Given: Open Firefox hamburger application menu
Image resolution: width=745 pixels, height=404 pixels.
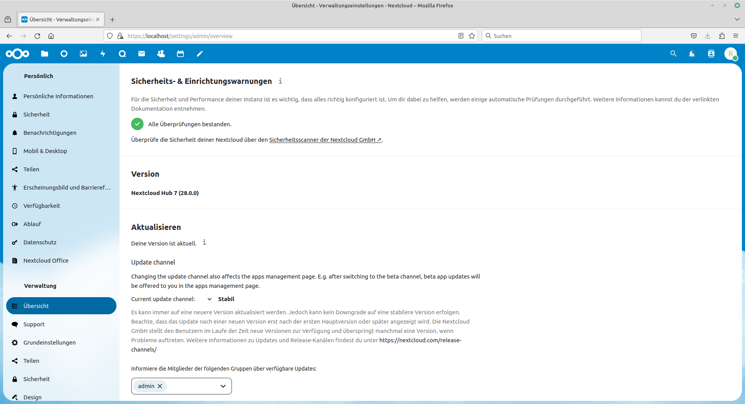Looking at the screenshot, I should tap(736, 36).
